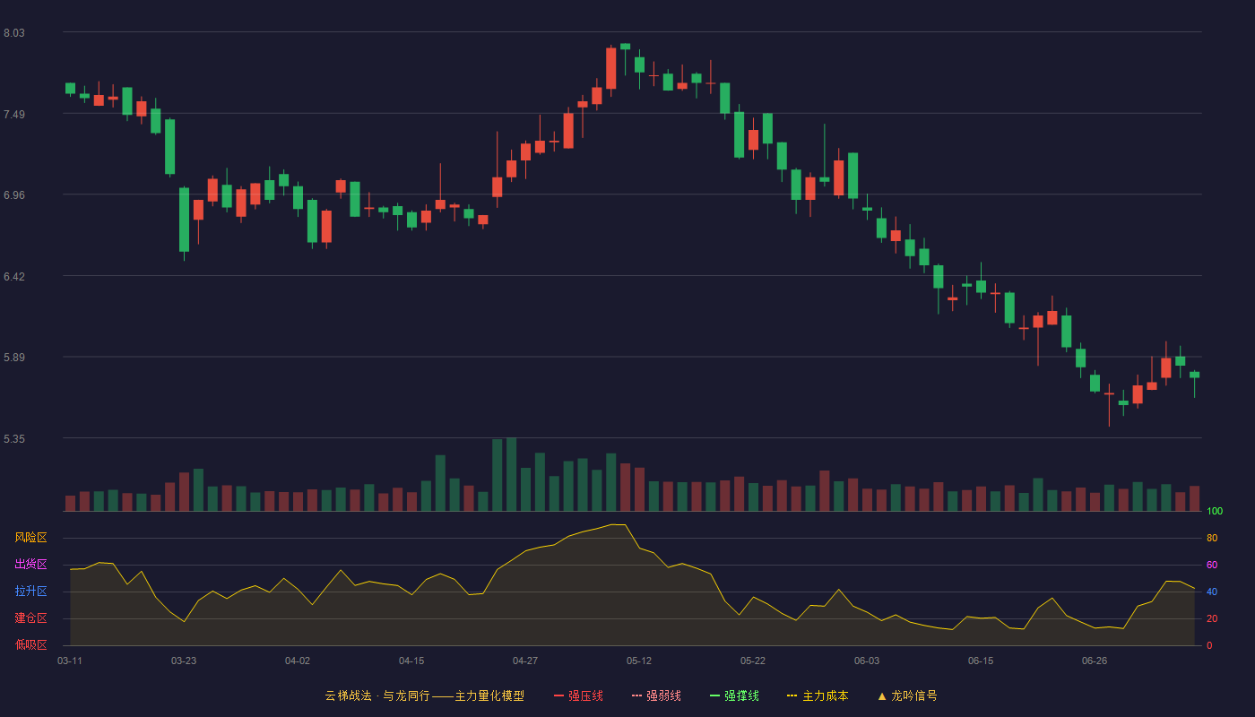Screen dimensions: 1255x717
Task: Select the 出货区 zone label
Action: (30, 565)
